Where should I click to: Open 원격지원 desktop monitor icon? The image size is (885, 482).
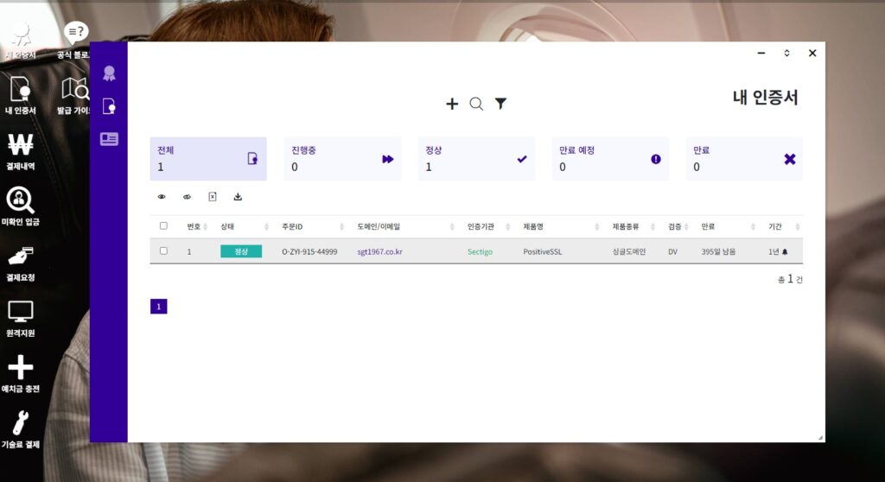pos(21,317)
